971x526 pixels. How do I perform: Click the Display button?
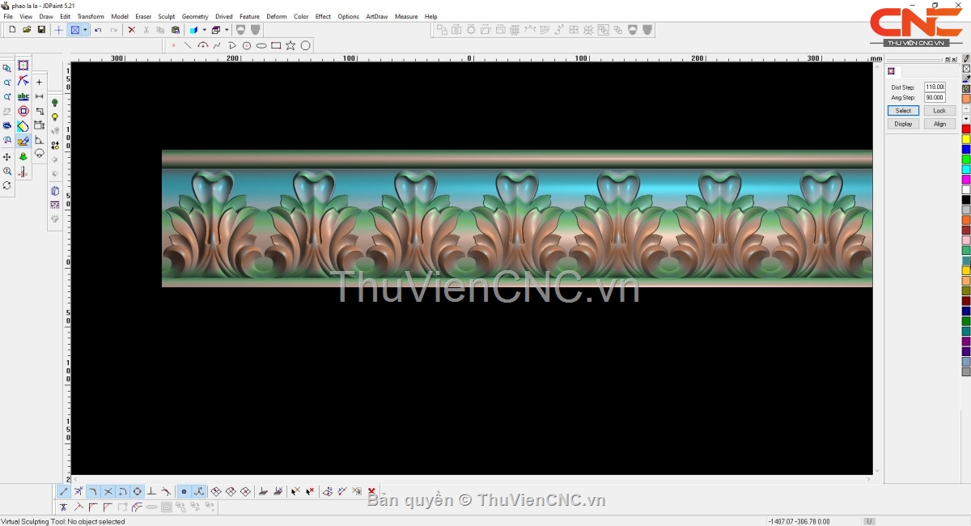[903, 124]
